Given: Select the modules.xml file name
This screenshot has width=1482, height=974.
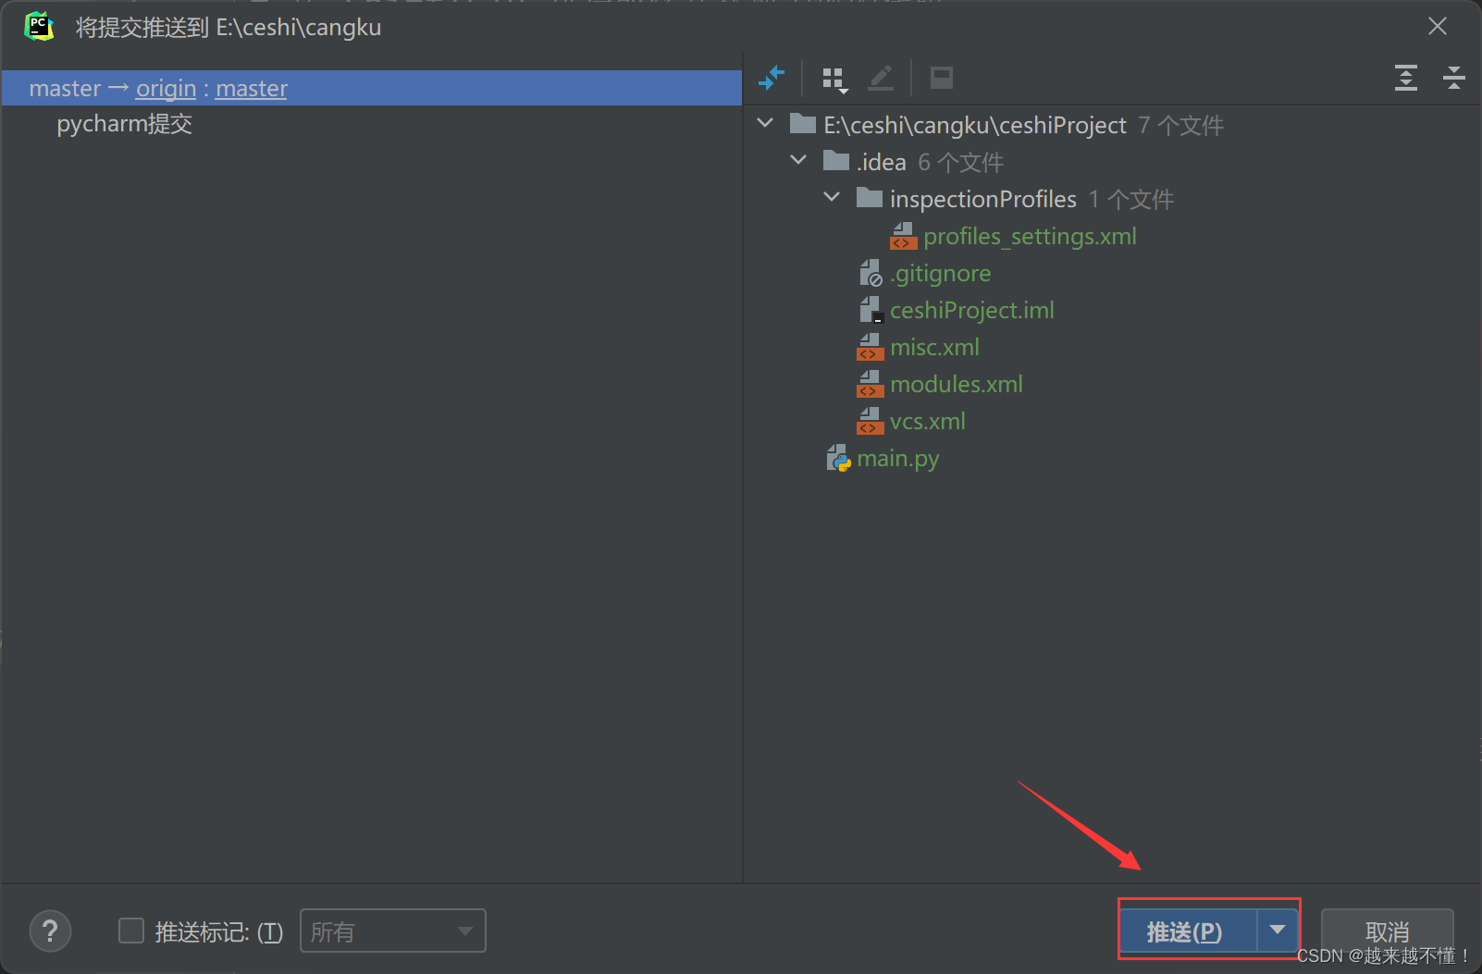Looking at the screenshot, I should tap(957, 385).
